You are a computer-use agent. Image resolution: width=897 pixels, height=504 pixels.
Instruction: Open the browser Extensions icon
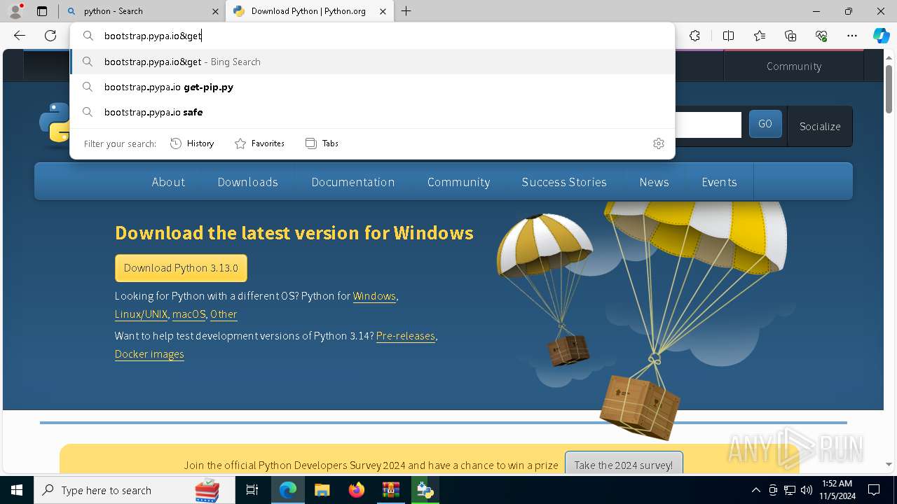694,36
